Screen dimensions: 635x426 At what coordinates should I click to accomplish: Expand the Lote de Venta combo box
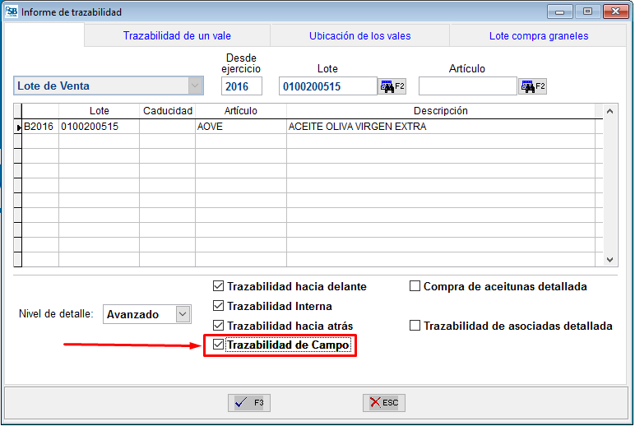click(195, 86)
